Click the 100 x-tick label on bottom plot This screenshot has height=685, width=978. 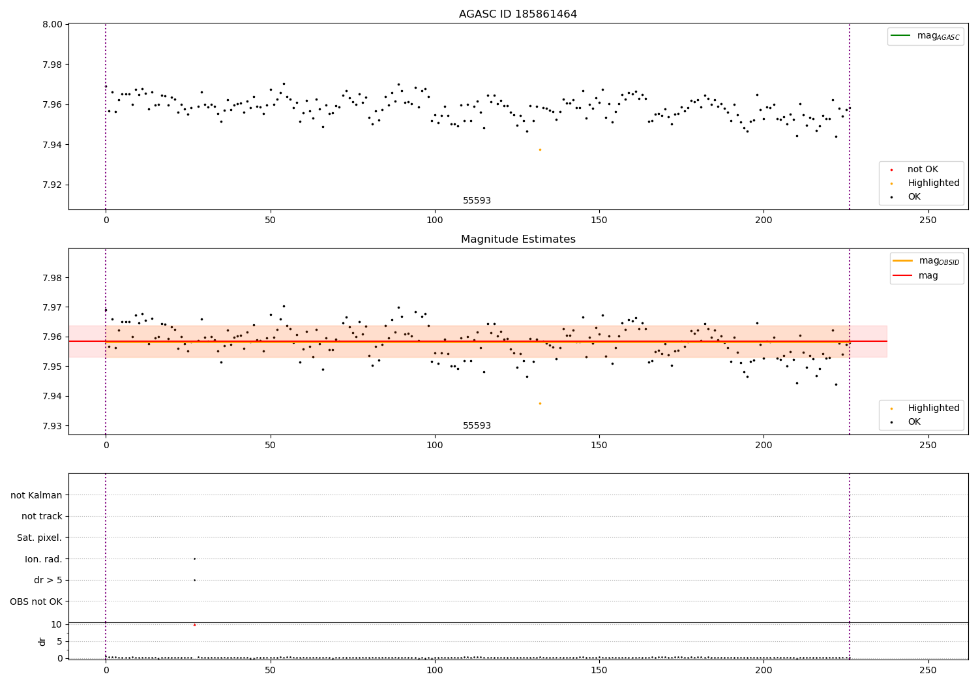coord(434,670)
